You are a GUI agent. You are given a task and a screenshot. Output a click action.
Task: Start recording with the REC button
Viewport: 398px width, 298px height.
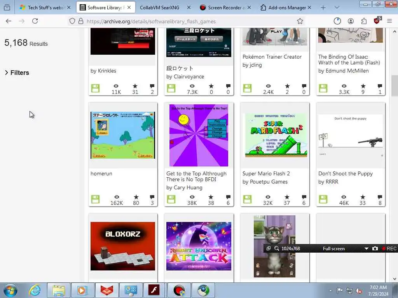click(x=389, y=249)
